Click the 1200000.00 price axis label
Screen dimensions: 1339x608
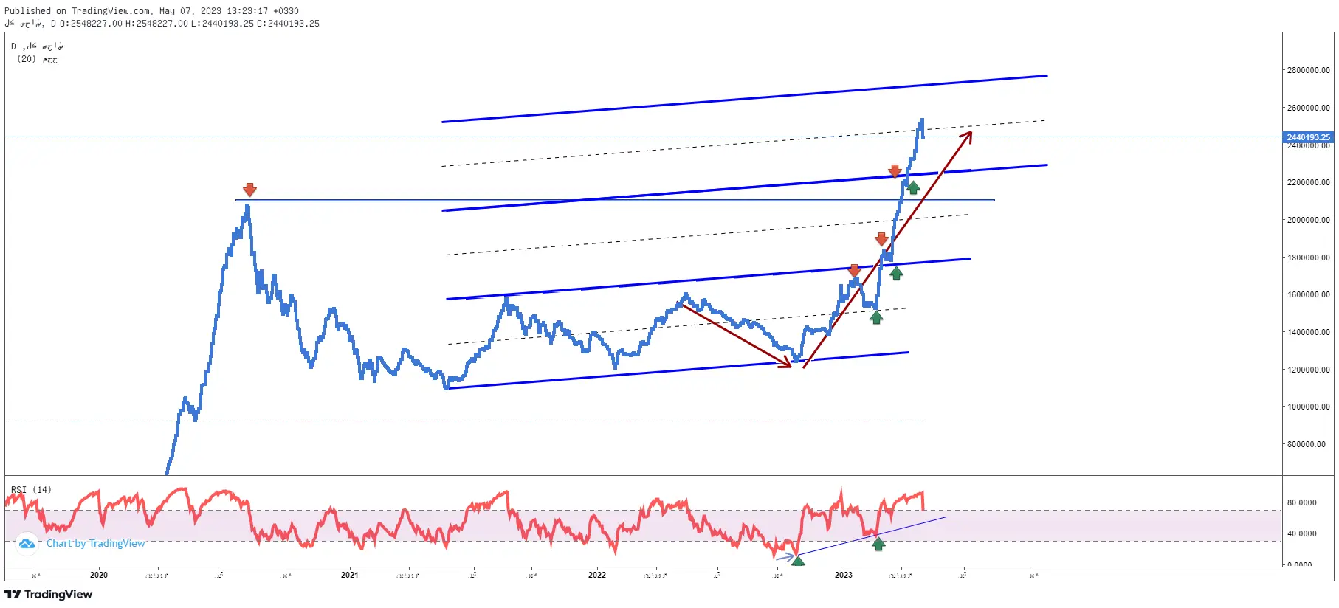[1308, 370]
